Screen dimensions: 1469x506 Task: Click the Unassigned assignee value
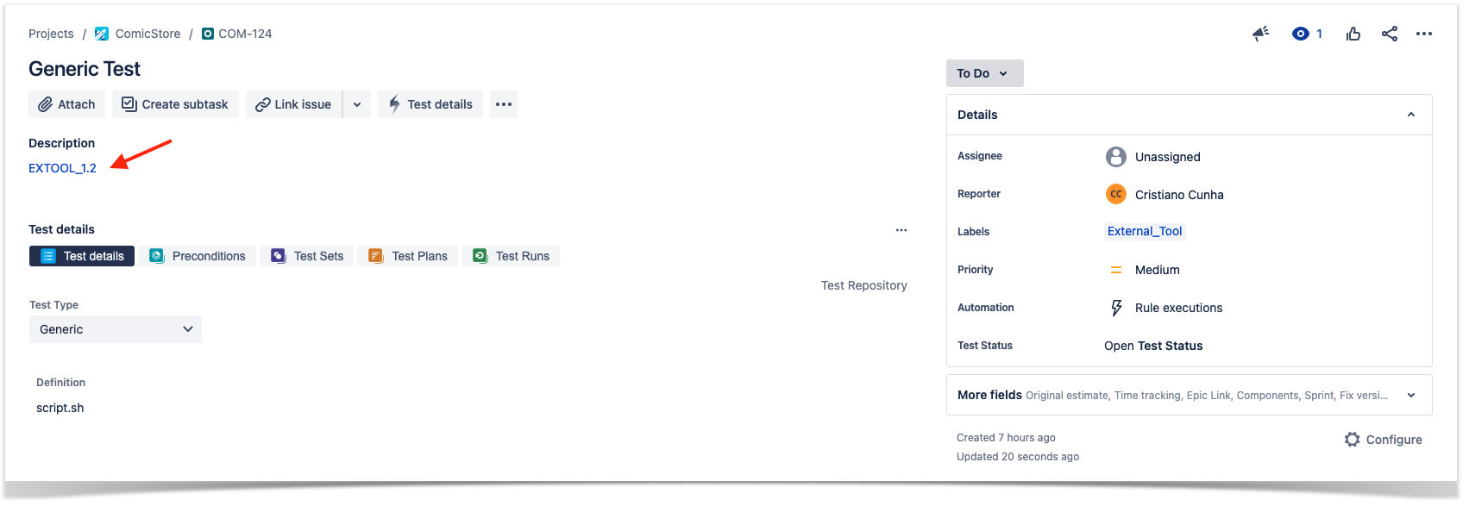coord(1168,157)
